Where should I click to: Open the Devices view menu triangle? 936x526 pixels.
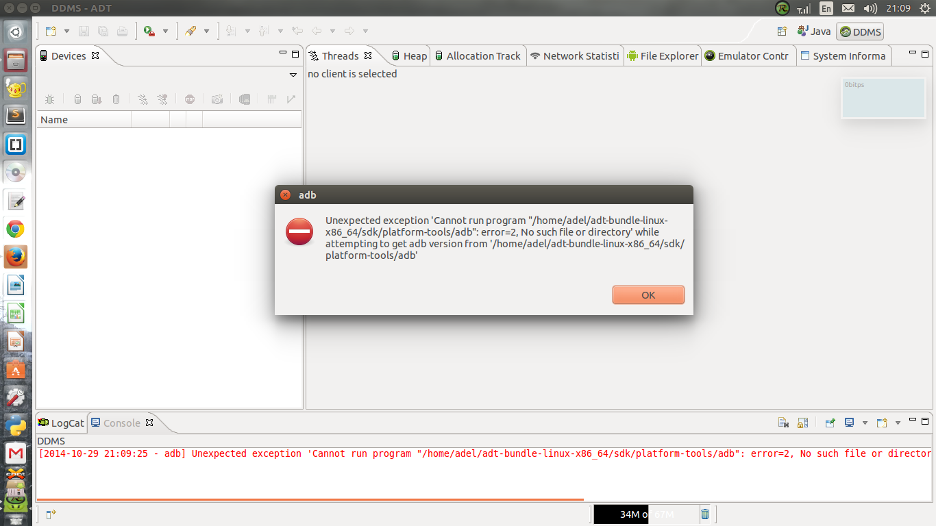pos(293,75)
